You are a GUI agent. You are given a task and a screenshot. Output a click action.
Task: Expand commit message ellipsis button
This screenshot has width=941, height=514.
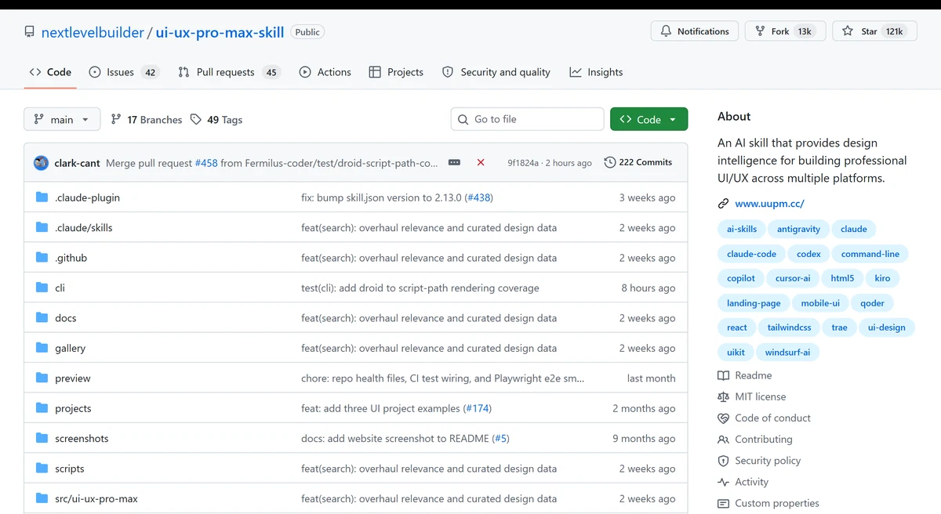(x=454, y=162)
